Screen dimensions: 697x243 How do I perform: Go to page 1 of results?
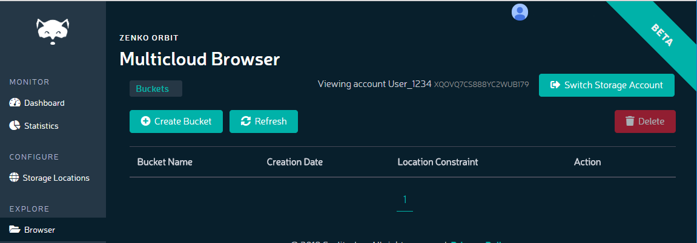tap(405, 200)
